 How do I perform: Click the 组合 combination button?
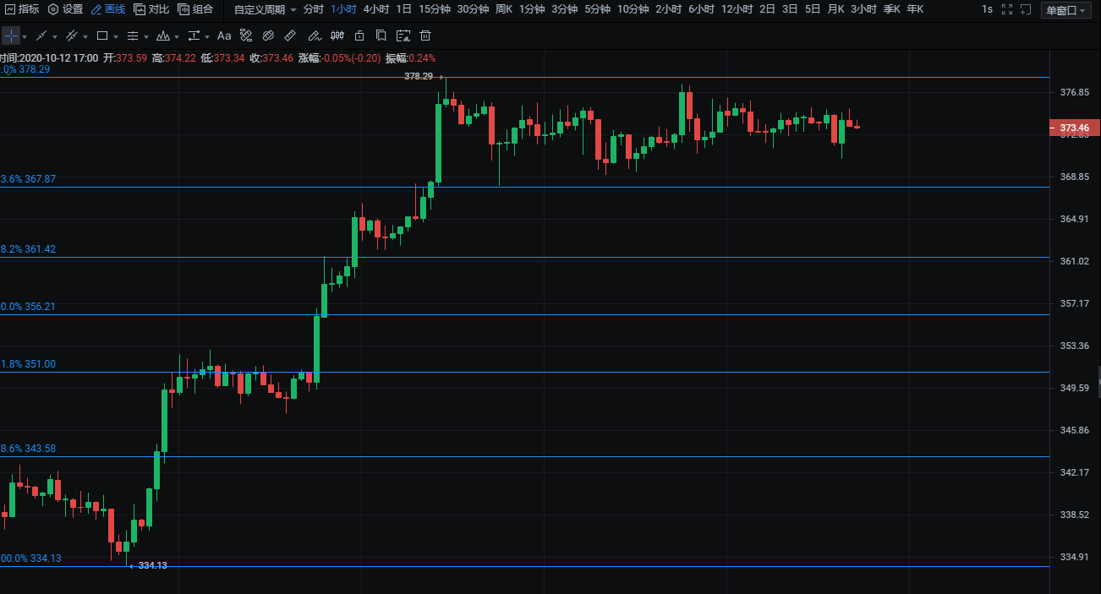pos(195,9)
